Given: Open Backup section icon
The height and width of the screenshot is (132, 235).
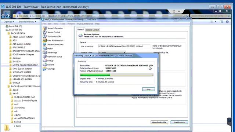Looking at the screenshot, I should (45, 60).
